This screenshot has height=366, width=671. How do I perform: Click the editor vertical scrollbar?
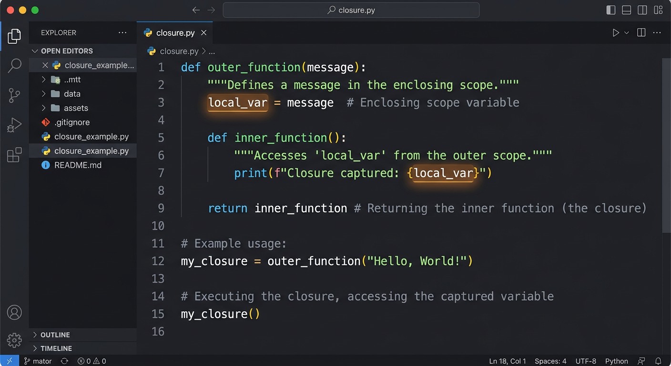667,145
